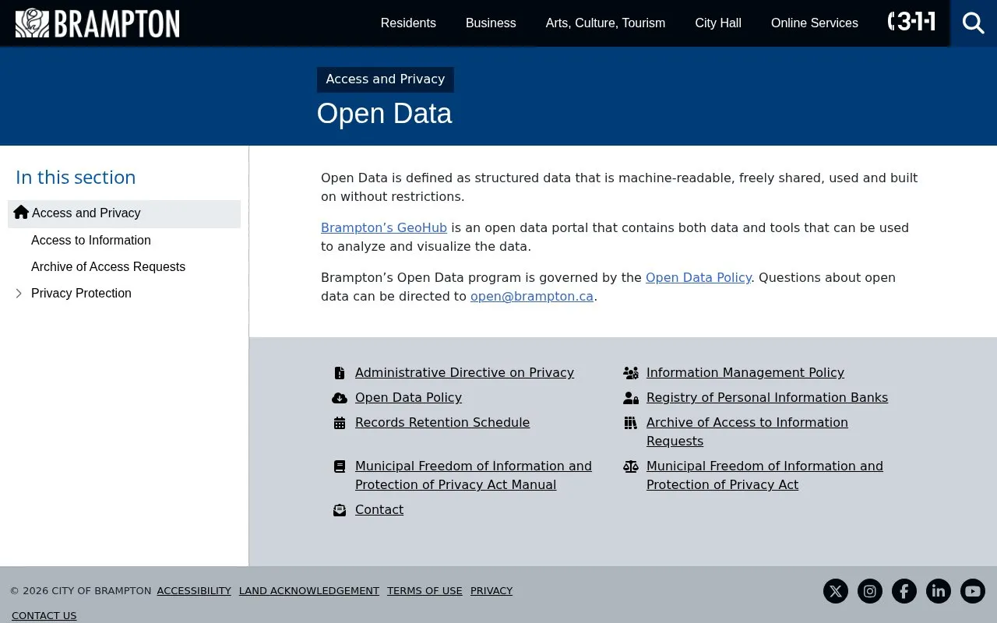Open the Online Services menu

[x=815, y=23]
